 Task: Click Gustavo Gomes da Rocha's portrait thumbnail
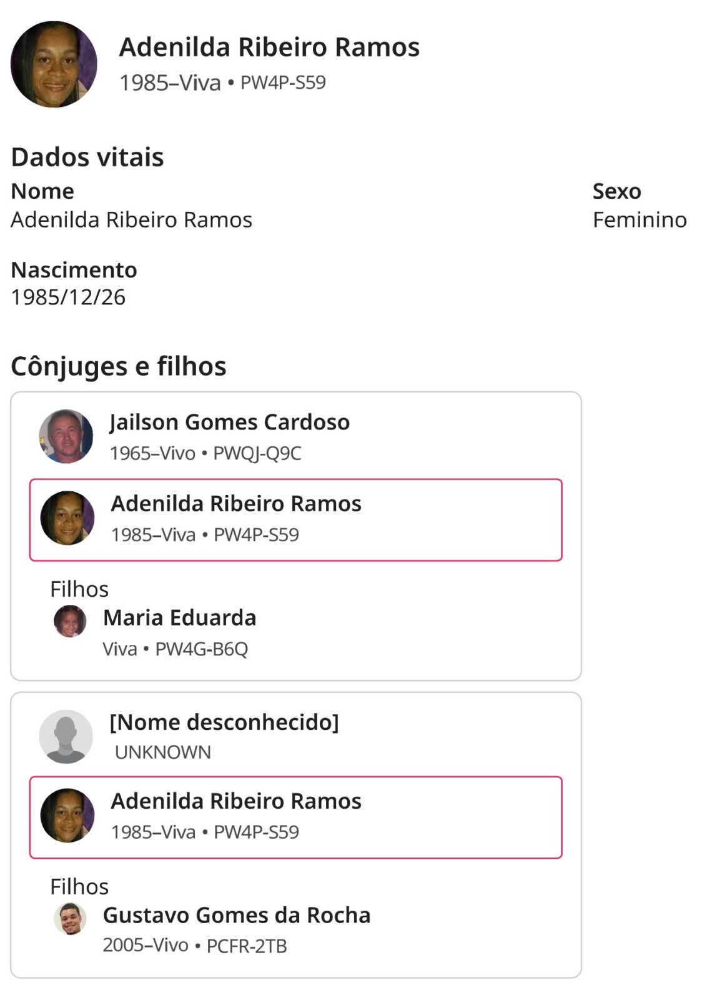point(70,919)
